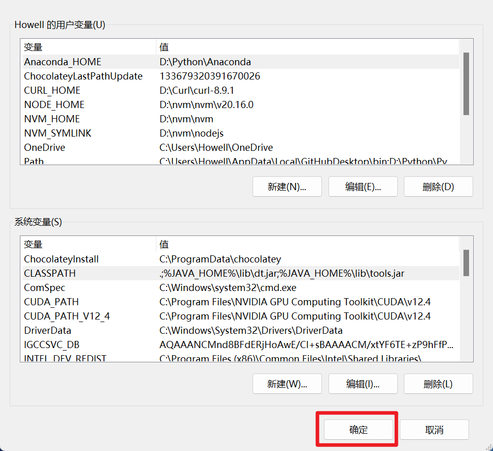
Task: Click 删除(L) under system variables
Action: point(438,384)
